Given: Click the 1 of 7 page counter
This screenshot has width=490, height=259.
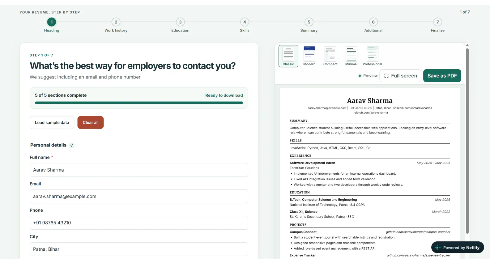Looking at the screenshot, I should [x=465, y=12].
